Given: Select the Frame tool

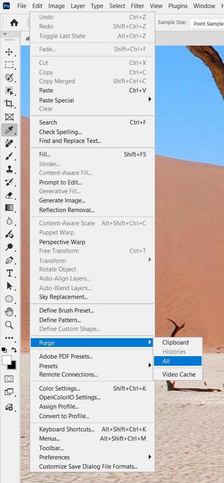Looking at the screenshot, I should pyautogui.click(x=9, y=117).
